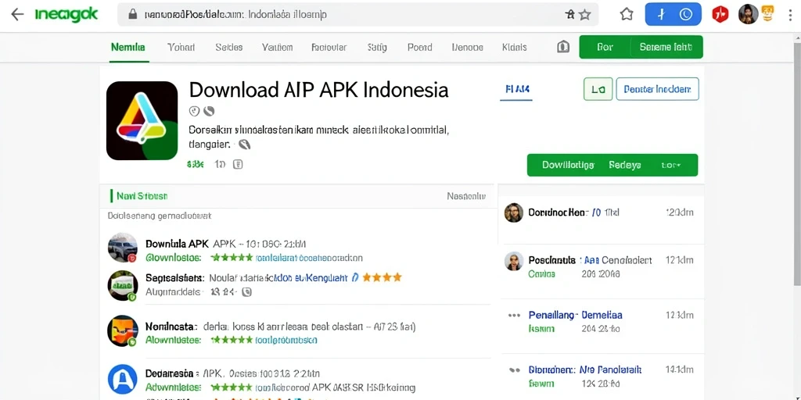Open the Nomincata list entry
Screen dimensions: 801x400
pyautogui.click(x=299, y=333)
